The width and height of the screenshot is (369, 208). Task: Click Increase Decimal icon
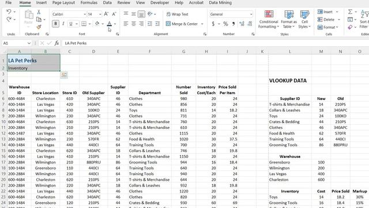click(x=242, y=24)
